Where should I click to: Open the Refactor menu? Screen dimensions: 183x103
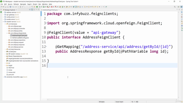coord(16,4)
